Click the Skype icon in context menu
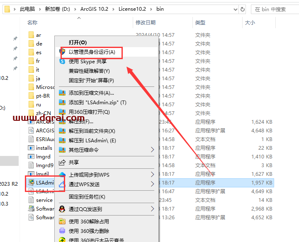 click(x=62, y=62)
